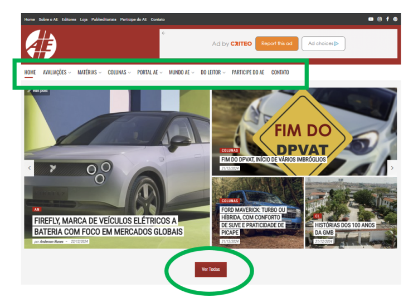The image size is (418, 298).
Task: Open the Instagram social icon
Action: click(380, 19)
